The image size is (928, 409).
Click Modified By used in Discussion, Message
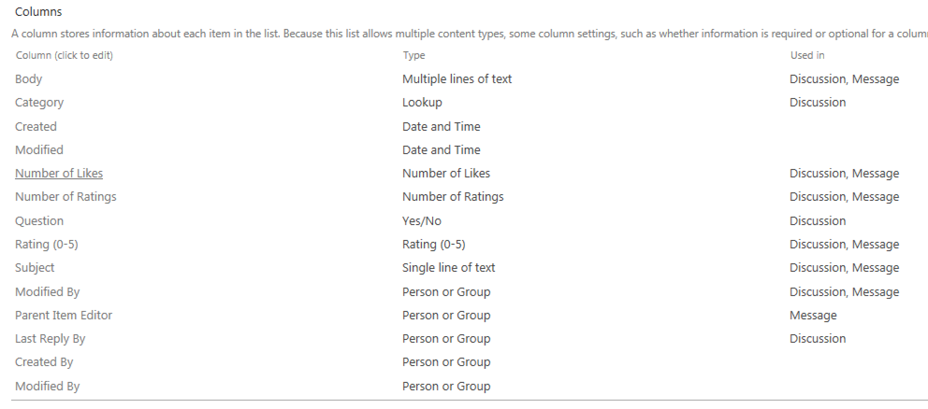pos(47,292)
